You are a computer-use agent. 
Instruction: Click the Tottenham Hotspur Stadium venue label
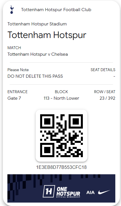(x=37, y=24)
